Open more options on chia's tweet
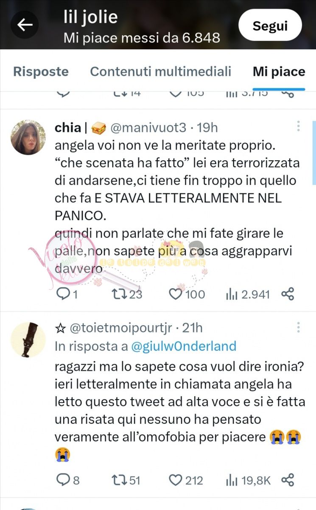Viewport: 316px width, 510px height. coord(299,126)
